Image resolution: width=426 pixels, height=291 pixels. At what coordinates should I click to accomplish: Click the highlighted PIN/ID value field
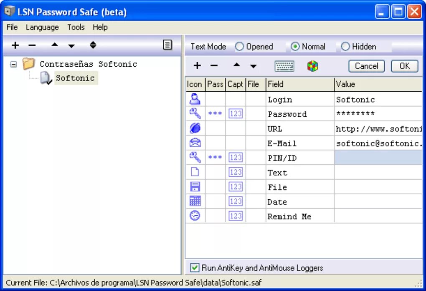378,158
